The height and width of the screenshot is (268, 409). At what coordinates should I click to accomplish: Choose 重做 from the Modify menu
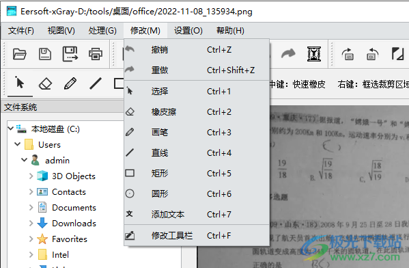pos(197,70)
